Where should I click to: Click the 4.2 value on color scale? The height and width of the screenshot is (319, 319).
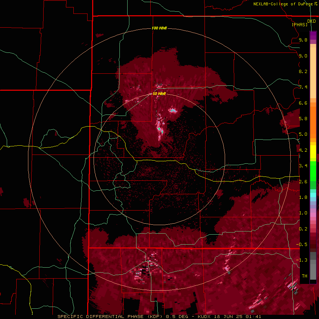[303, 150]
